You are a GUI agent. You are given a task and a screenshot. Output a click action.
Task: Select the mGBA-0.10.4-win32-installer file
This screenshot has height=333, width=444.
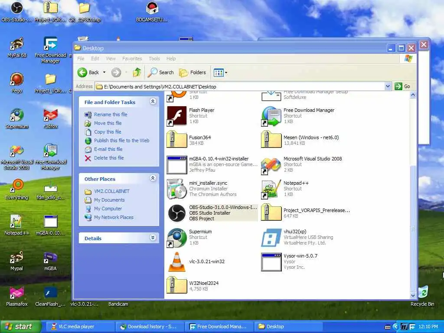click(212, 164)
